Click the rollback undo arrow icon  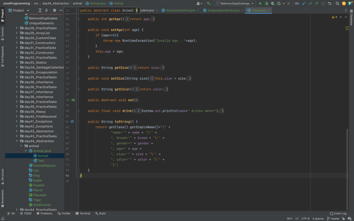[329, 3]
